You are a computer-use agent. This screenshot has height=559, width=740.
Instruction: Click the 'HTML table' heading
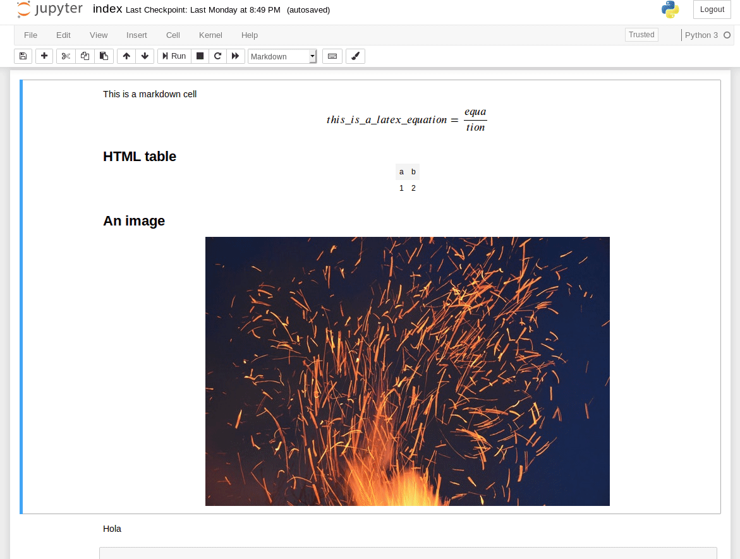[x=139, y=157]
